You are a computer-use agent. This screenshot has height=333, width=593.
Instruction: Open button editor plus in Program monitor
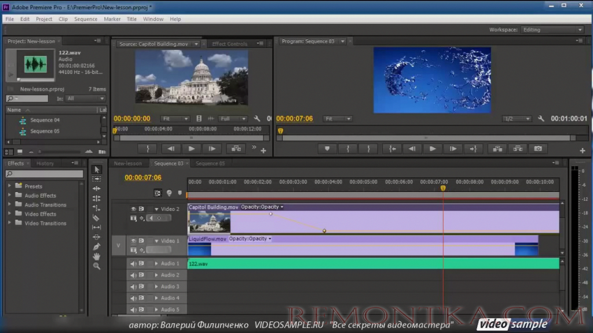(583, 150)
